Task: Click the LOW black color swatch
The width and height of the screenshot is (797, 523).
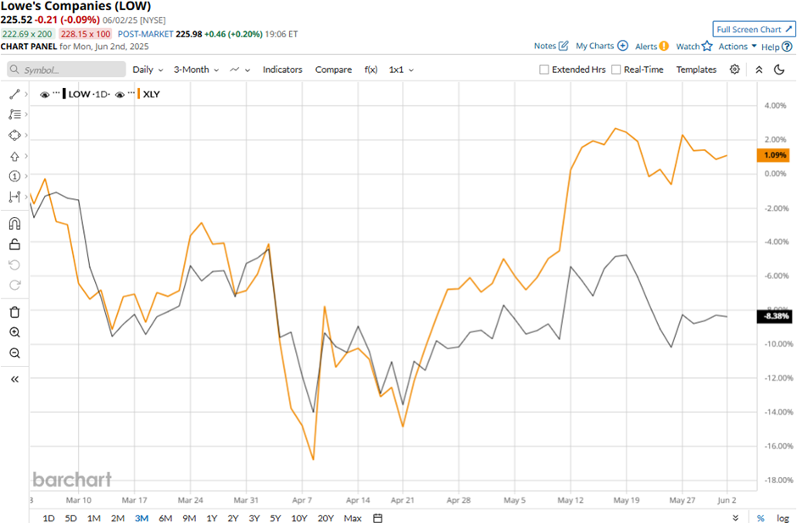Action: [64, 94]
